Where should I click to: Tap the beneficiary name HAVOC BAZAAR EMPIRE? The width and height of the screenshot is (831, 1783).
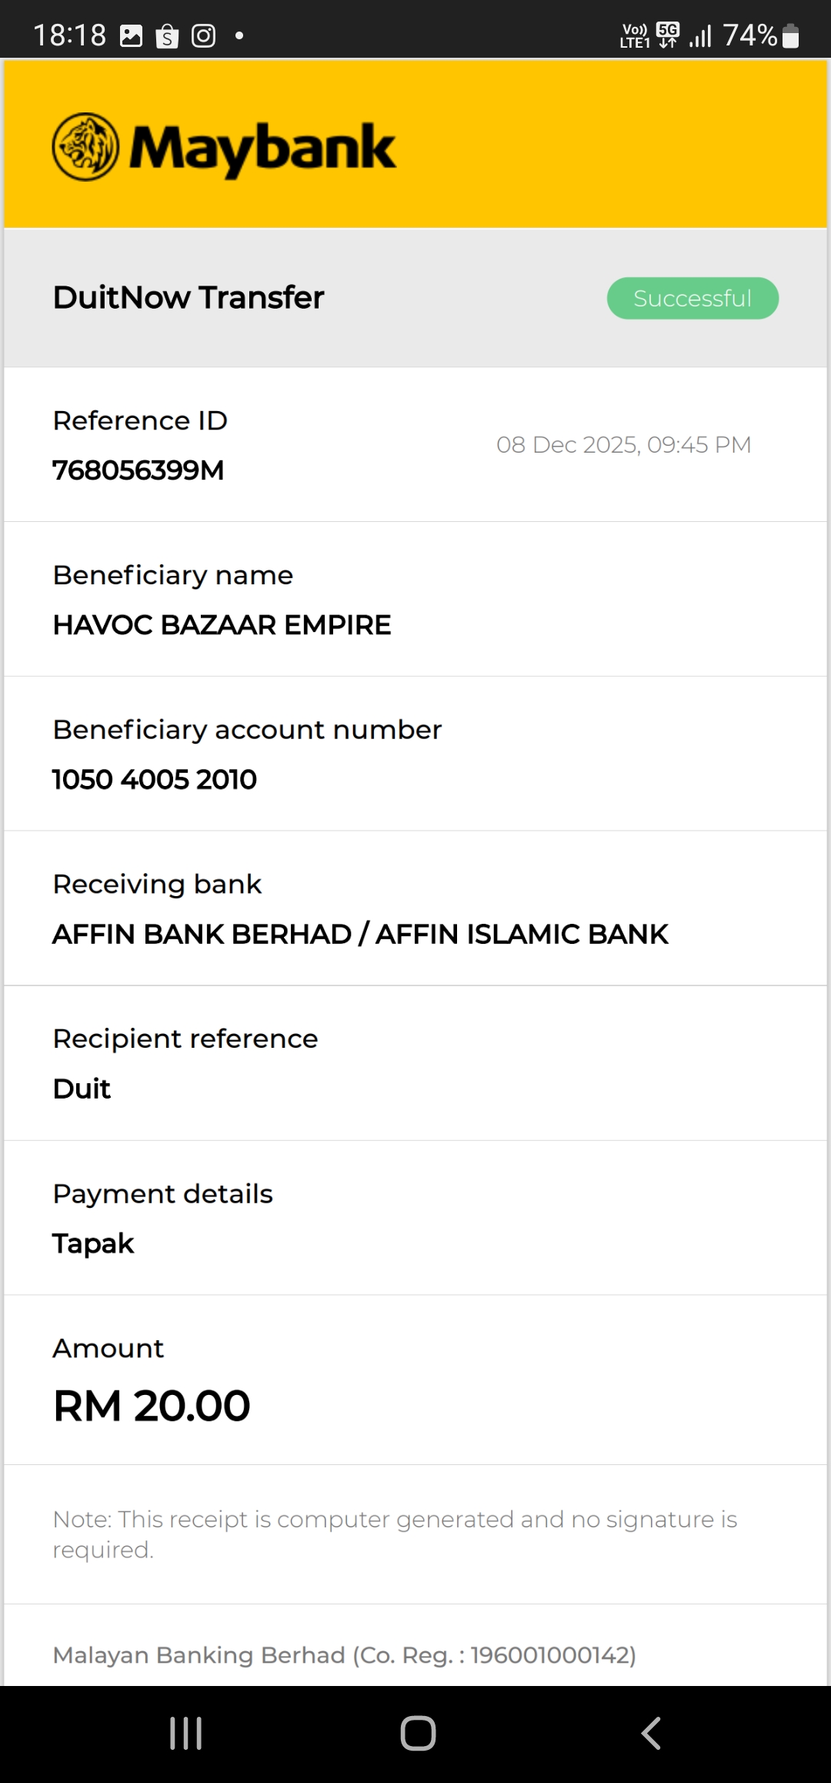tap(222, 625)
